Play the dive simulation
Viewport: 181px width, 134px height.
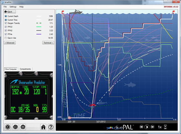pyautogui.click(x=147, y=127)
